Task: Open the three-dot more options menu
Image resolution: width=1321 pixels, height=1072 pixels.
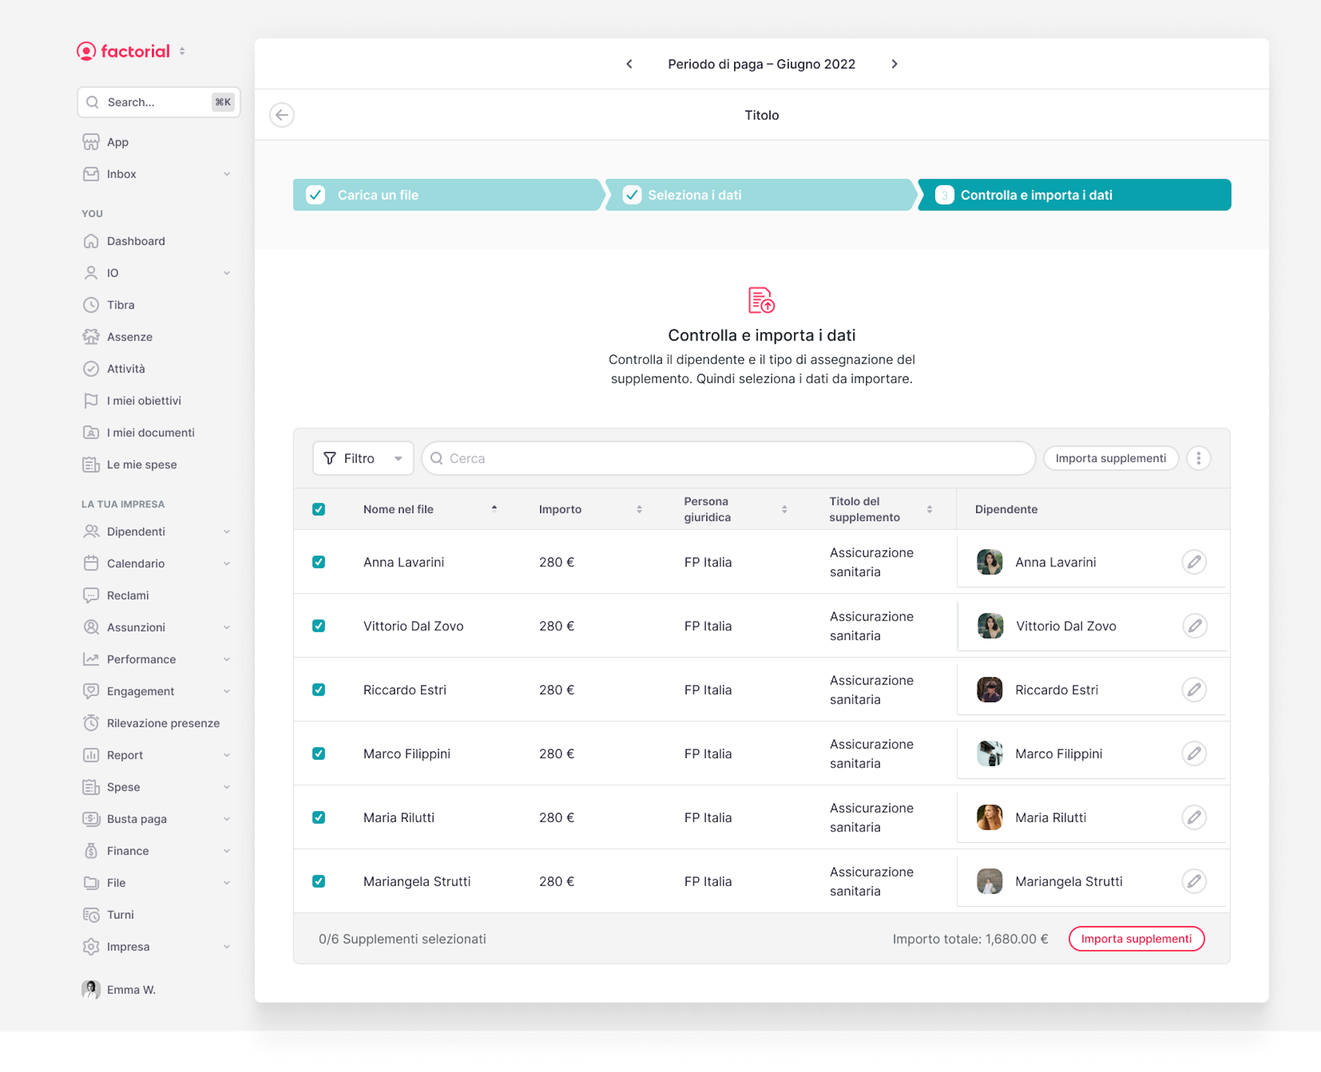Action: point(1198,458)
